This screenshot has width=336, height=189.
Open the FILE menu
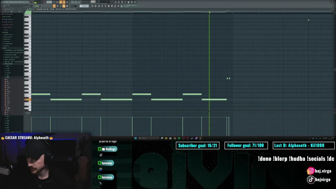(2, 2)
